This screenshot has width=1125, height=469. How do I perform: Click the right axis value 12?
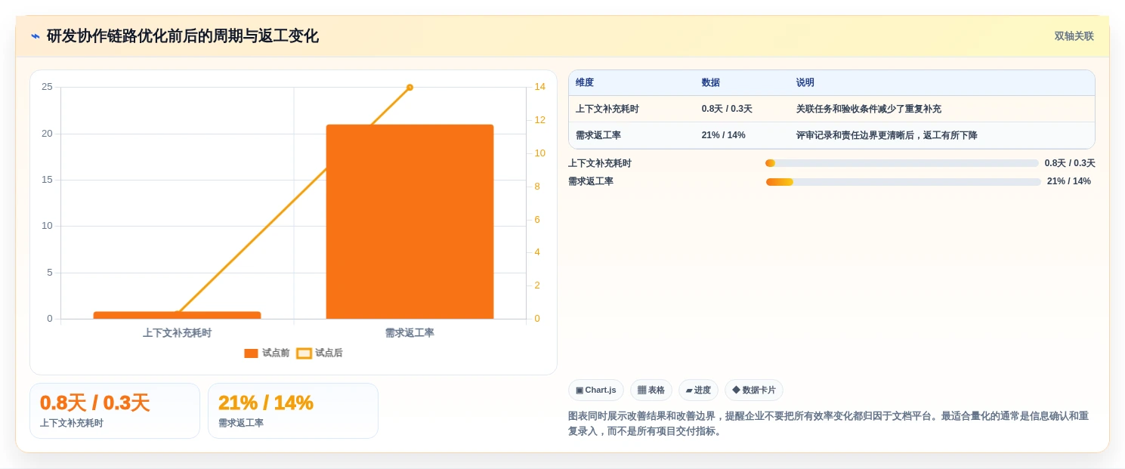click(539, 120)
